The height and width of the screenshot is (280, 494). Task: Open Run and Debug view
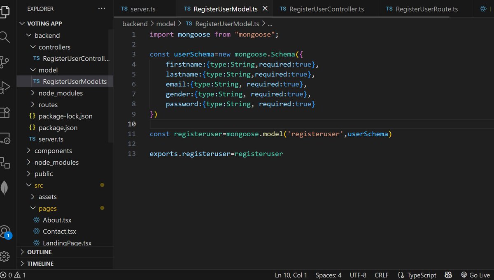point(4,87)
